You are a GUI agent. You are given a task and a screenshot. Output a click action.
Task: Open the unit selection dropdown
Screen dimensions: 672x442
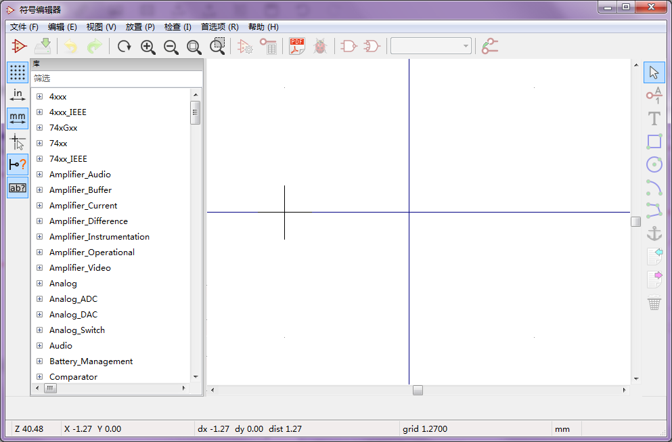pyautogui.click(x=430, y=46)
